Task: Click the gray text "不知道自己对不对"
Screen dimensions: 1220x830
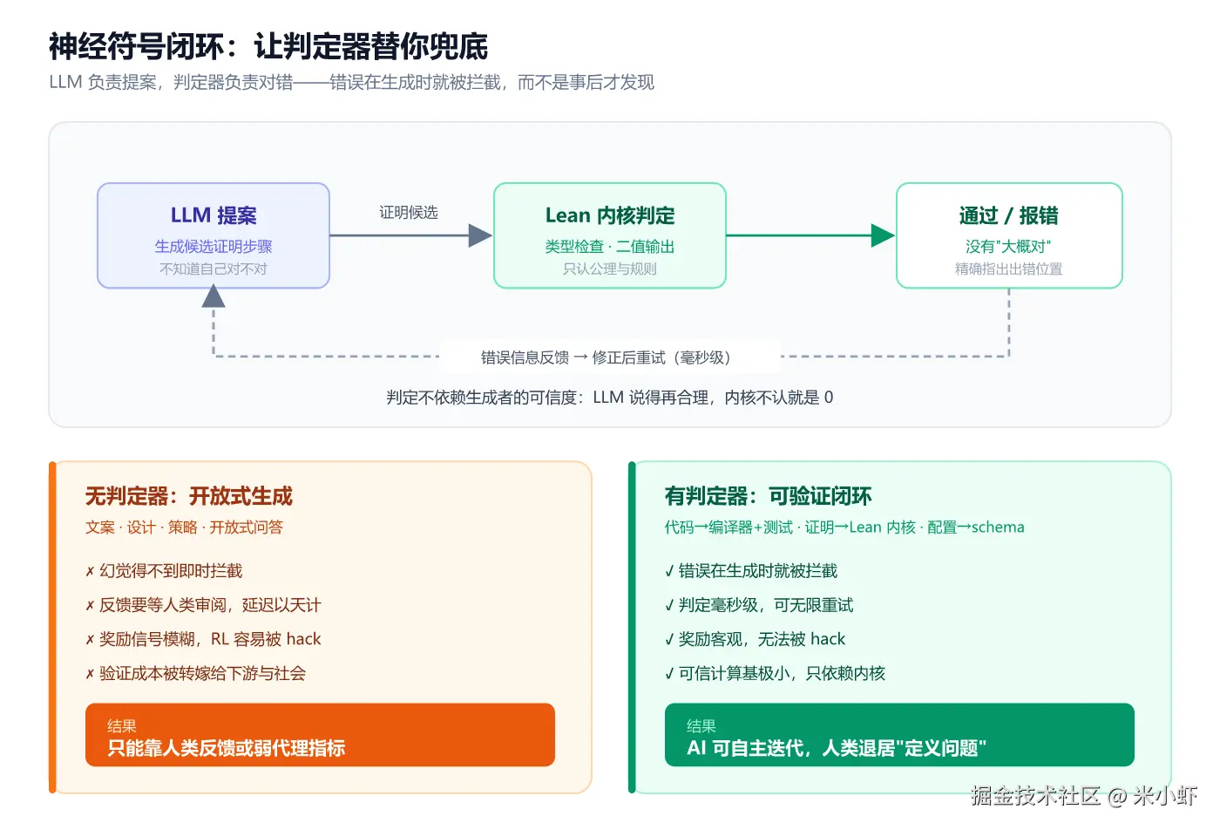Action: [x=213, y=269]
